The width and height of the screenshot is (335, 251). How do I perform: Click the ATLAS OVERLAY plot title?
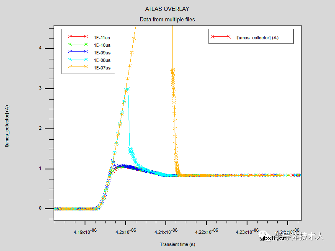[x=167, y=9]
